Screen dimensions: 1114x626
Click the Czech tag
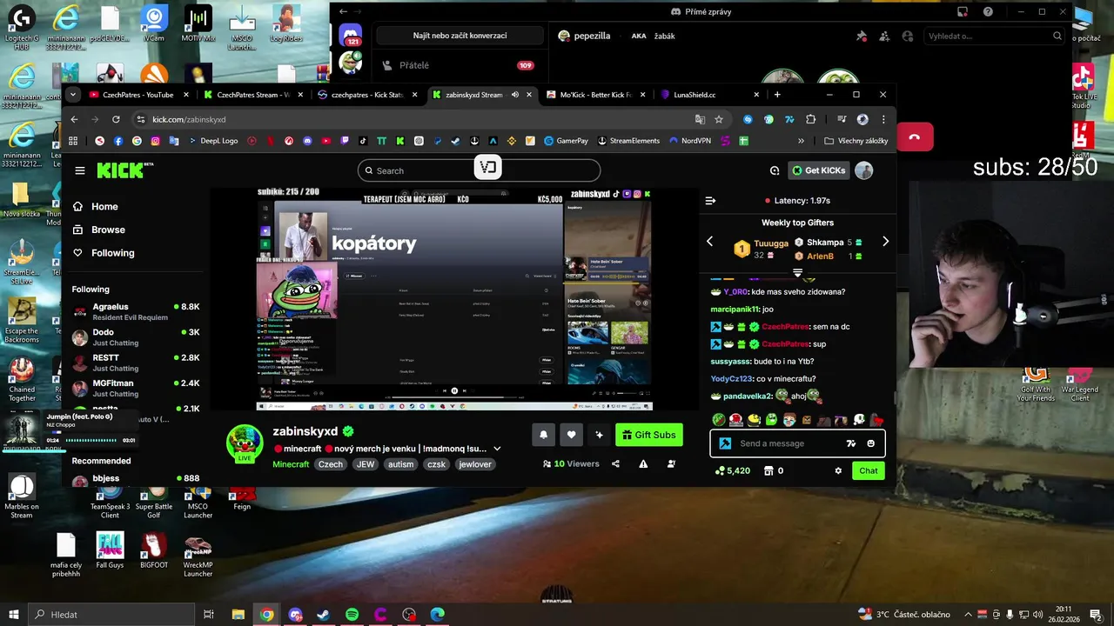tap(331, 464)
